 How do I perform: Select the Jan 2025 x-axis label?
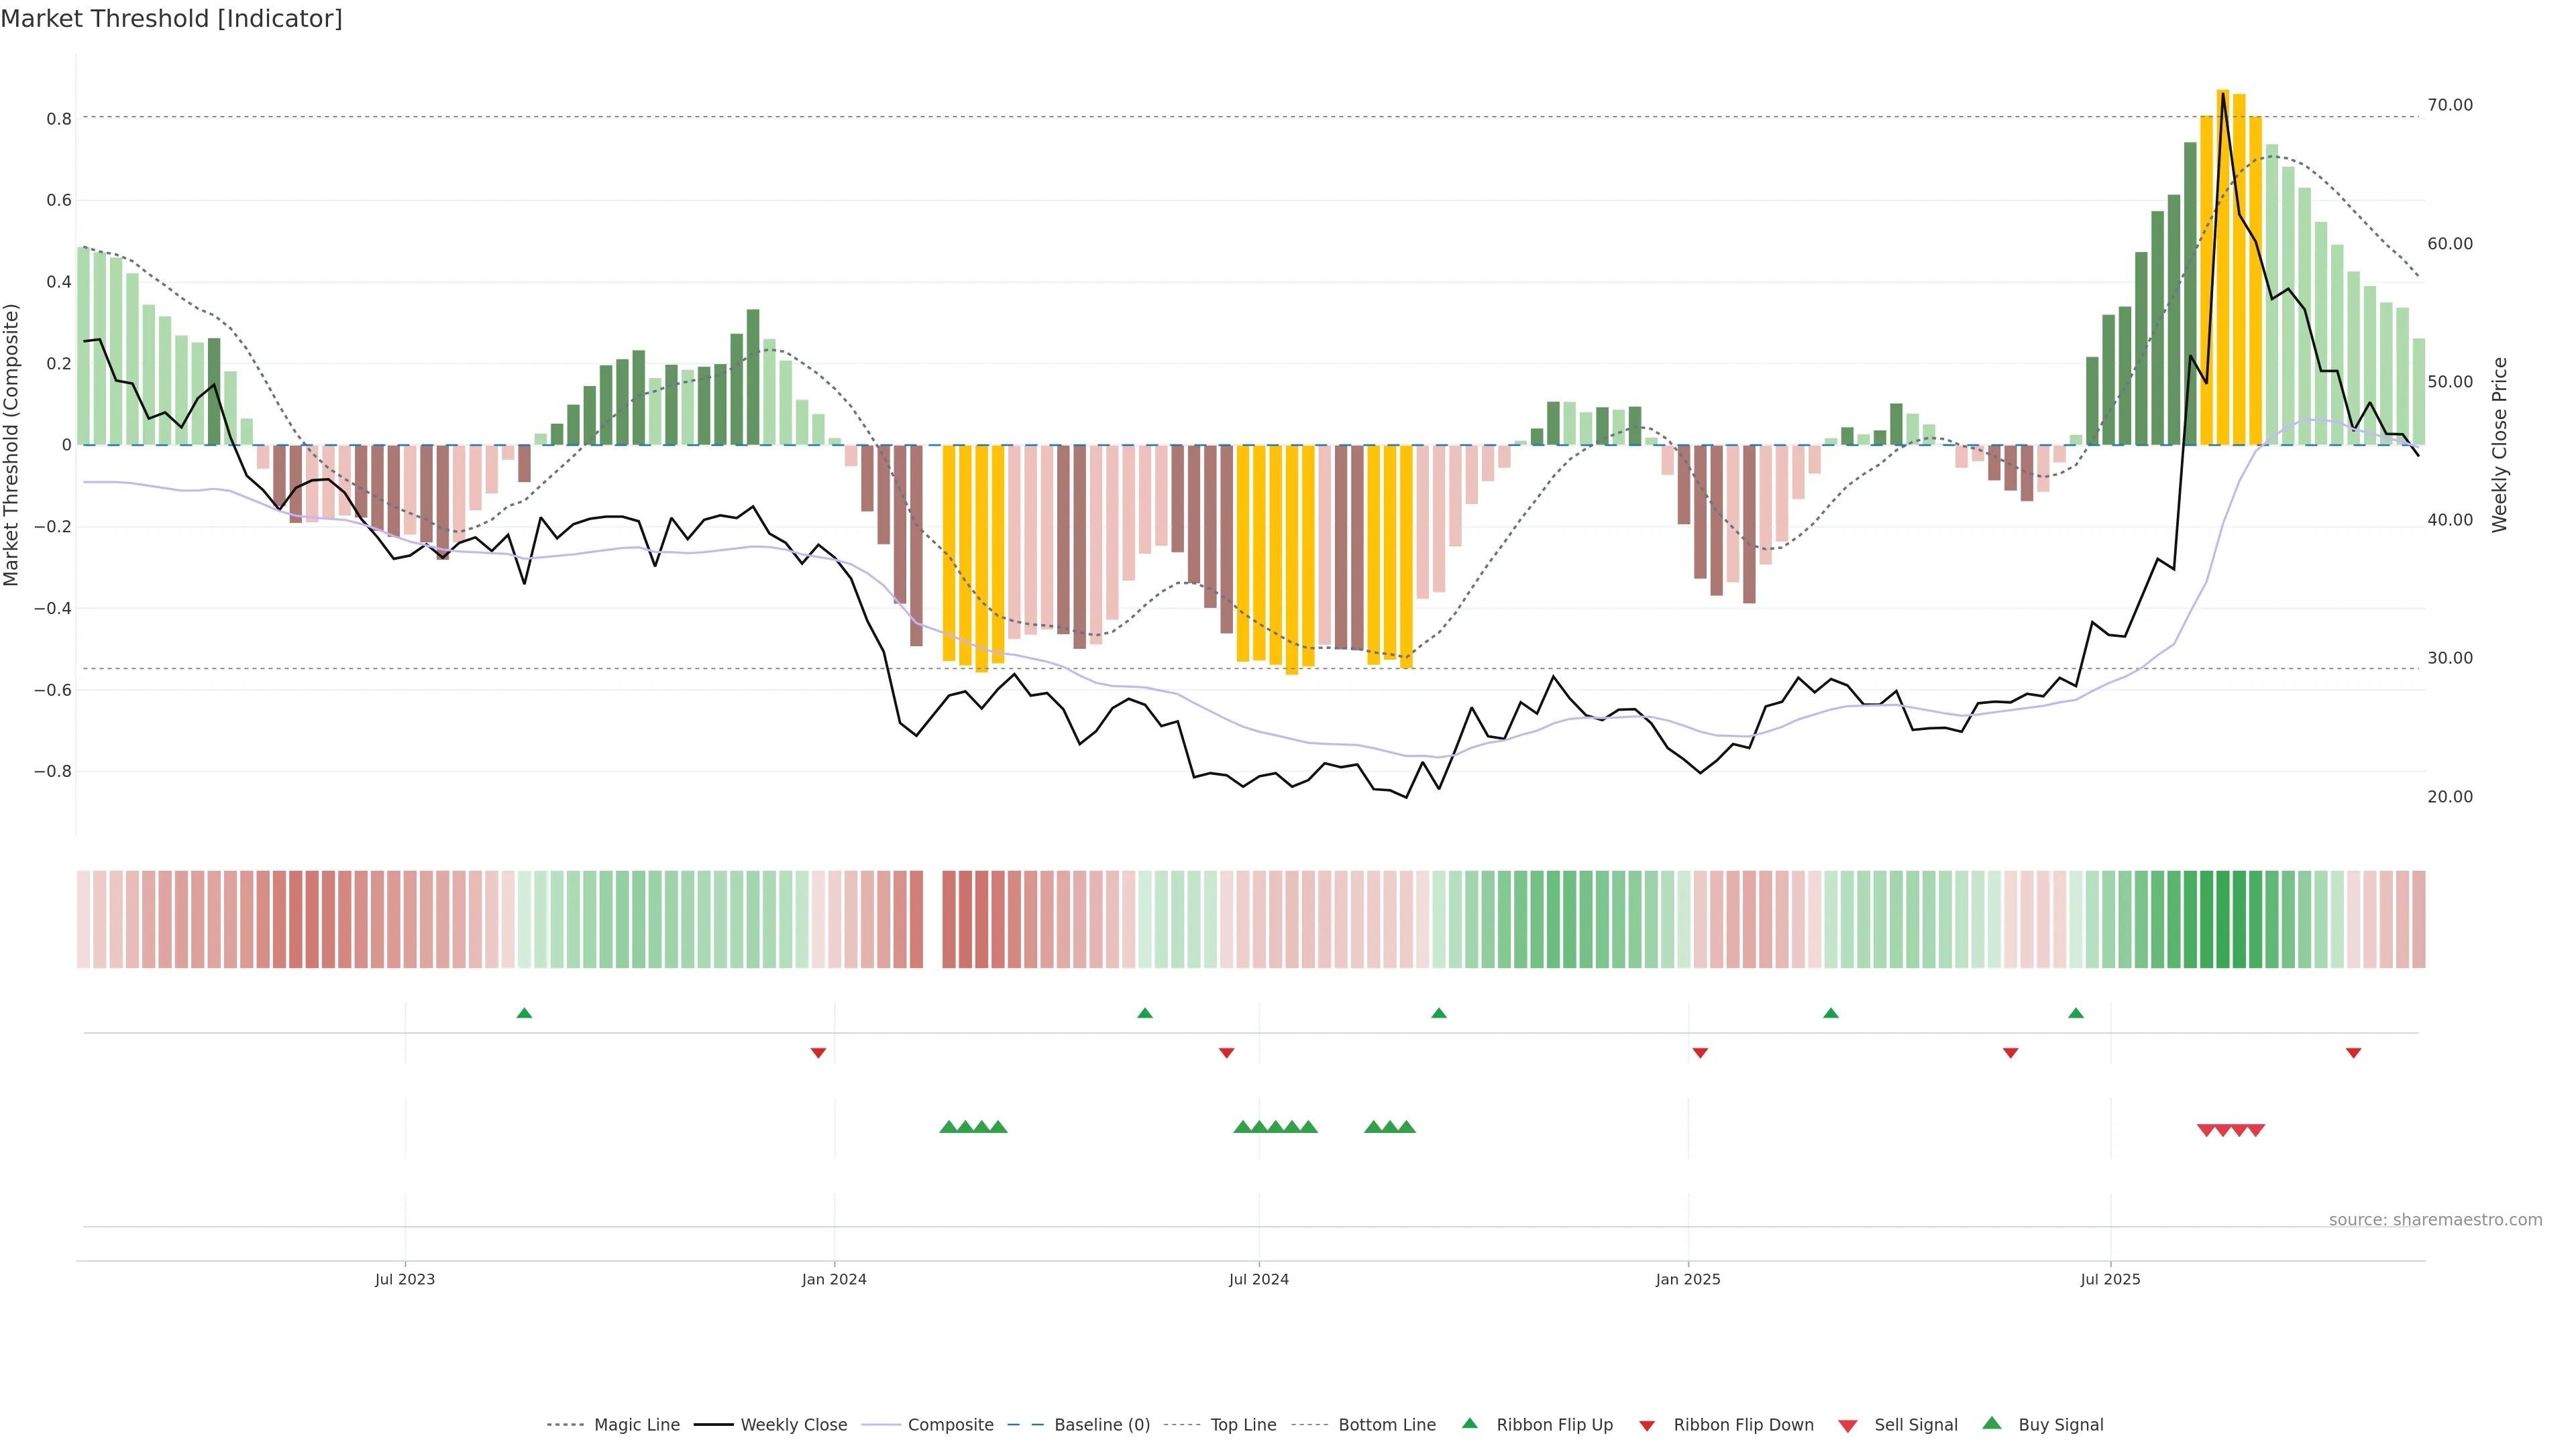1687,1279
